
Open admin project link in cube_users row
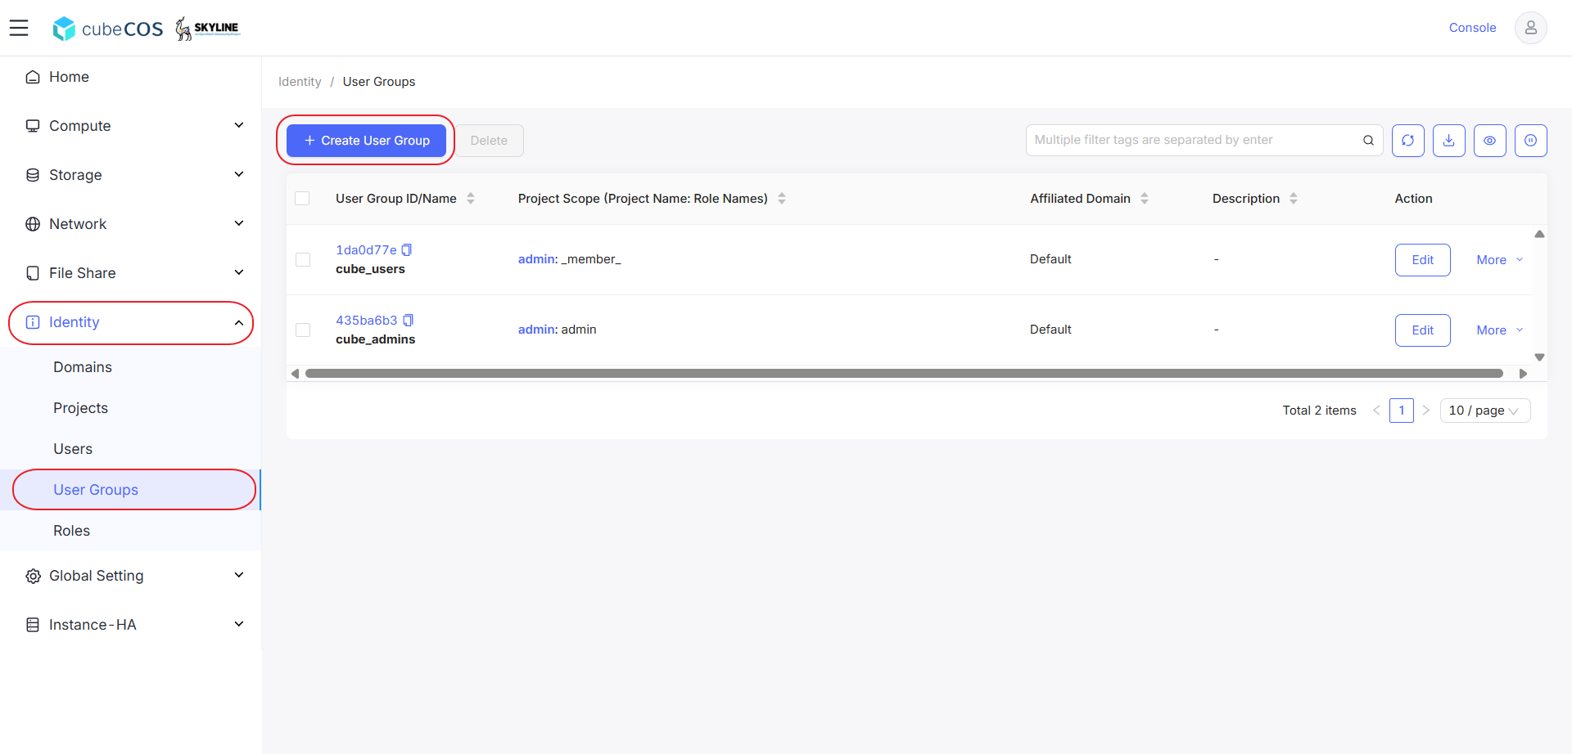(536, 259)
